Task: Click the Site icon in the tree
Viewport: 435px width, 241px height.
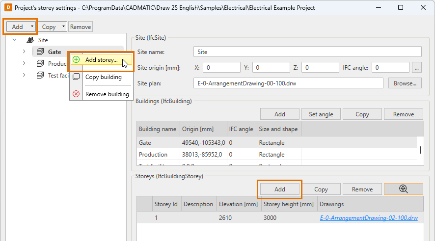Action: 30,40
